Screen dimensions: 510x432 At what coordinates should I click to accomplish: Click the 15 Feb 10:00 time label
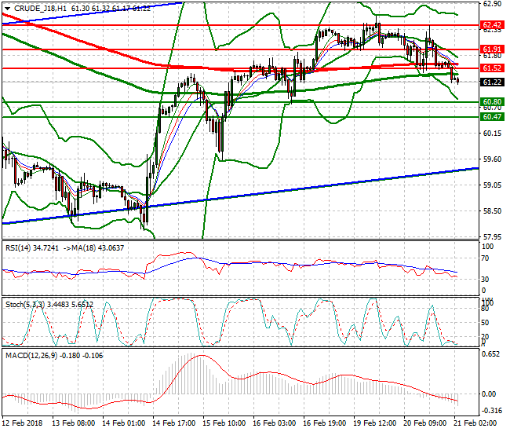224,423
